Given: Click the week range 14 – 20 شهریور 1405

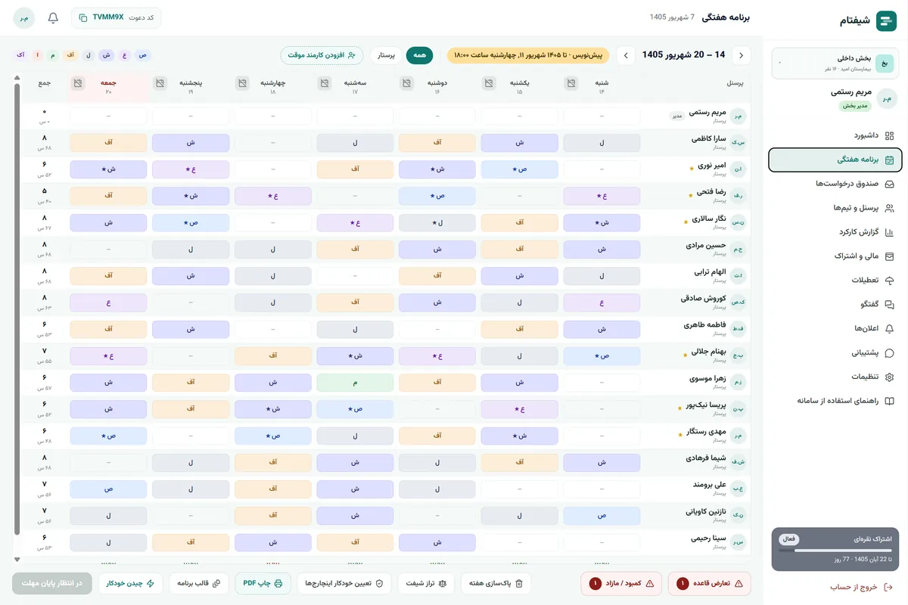Looking at the screenshot, I should click(x=683, y=54).
